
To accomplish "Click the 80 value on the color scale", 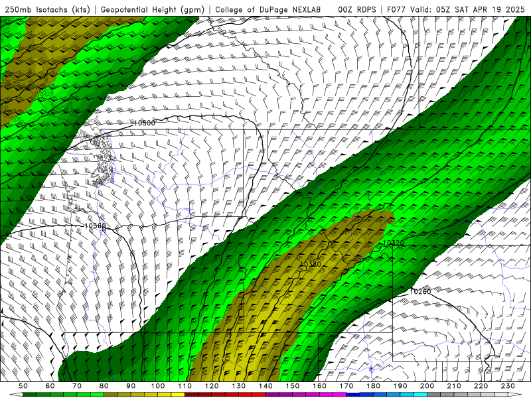I will pos(104,386).
